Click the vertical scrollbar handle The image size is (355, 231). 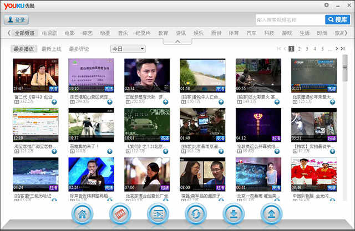(x=345, y=68)
